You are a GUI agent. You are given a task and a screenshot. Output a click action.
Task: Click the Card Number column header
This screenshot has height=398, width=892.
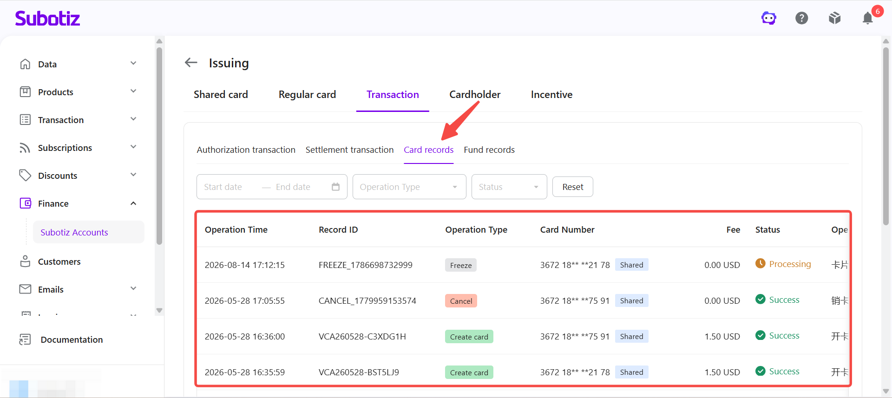tap(567, 230)
